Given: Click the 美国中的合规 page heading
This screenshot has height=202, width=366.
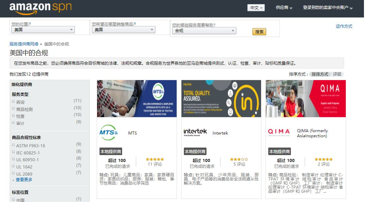Looking at the screenshot, I should 29,53.
